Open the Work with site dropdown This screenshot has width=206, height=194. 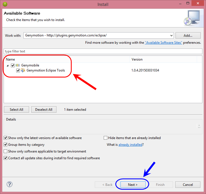tap(171, 35)
